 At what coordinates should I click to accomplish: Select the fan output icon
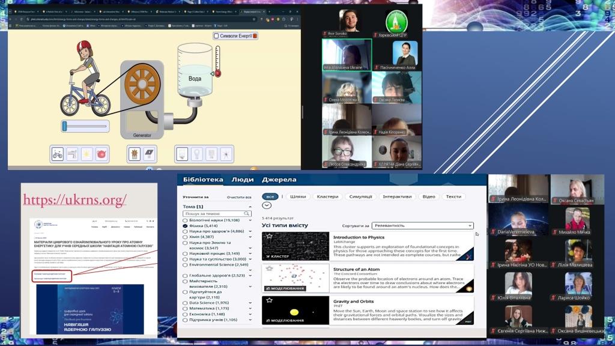[x=226, y=154]
